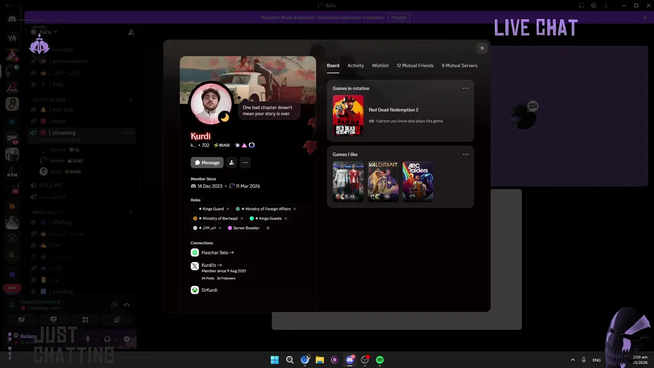Screen dimensions: 654x368
Task: Open the Wishlist tab
Action: pos(380,65)
